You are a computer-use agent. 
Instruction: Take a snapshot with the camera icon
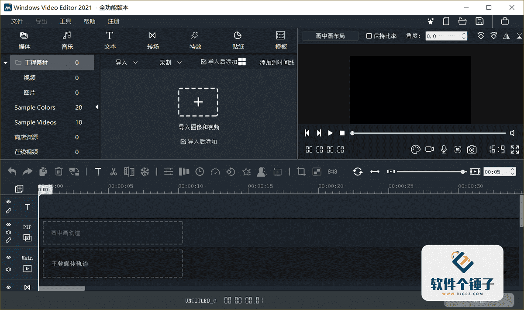472,149
